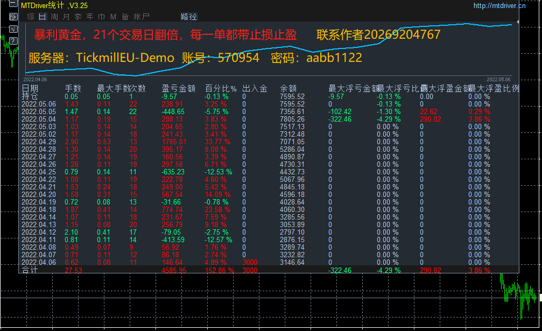Click the 2022.04.06 chart start date label

[36, 80]
